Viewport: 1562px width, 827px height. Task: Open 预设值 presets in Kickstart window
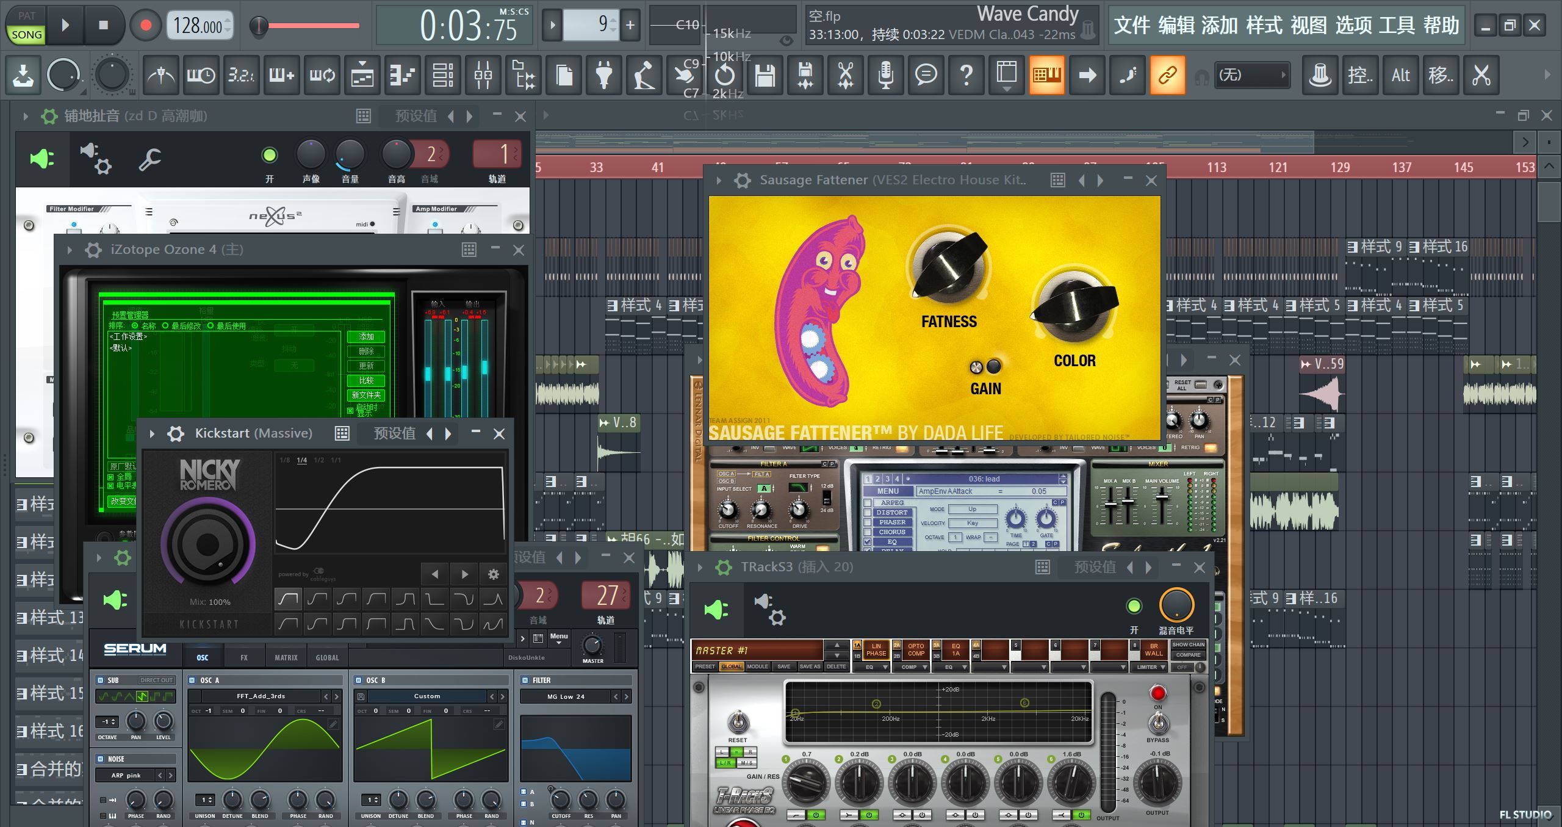tap(394, 433)
